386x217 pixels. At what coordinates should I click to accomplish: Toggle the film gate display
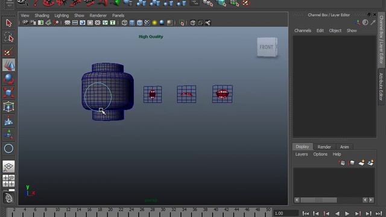[75, 23]
